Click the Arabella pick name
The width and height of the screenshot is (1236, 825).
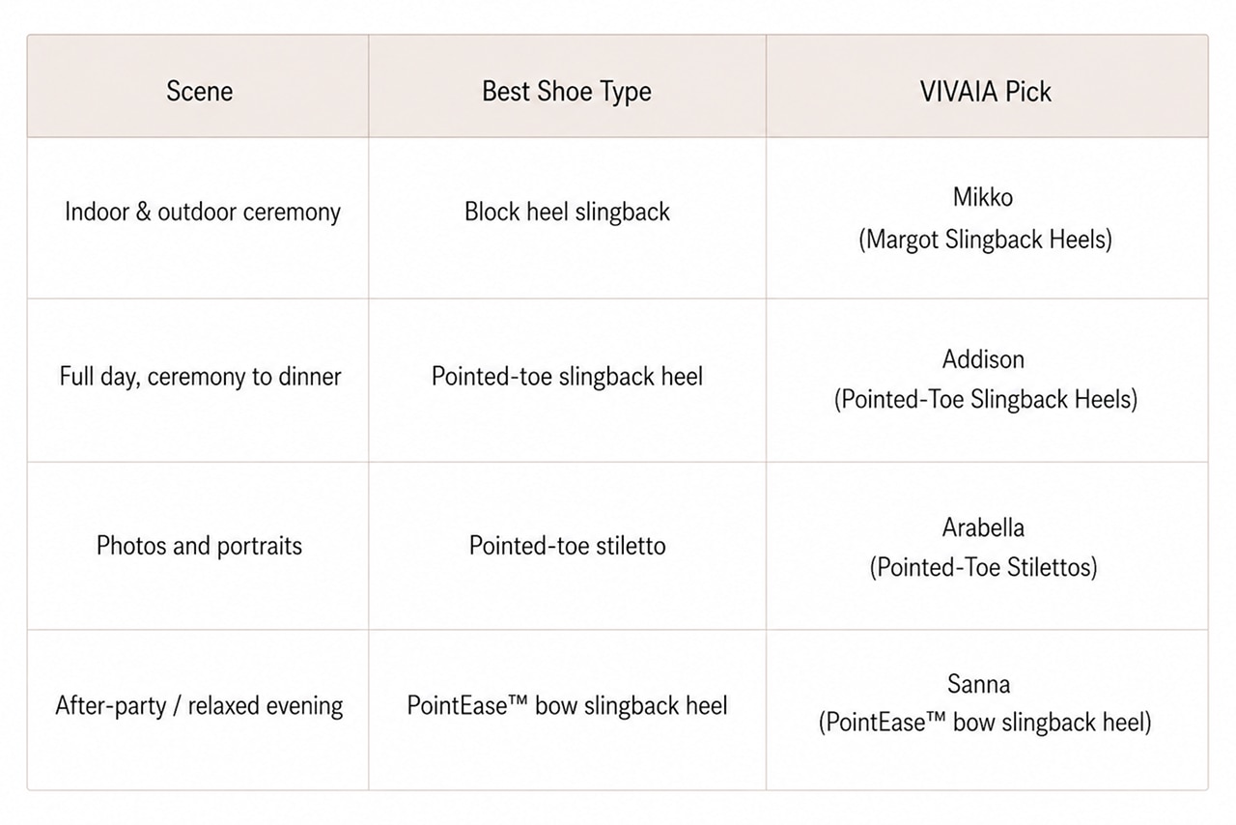(983, 527)
